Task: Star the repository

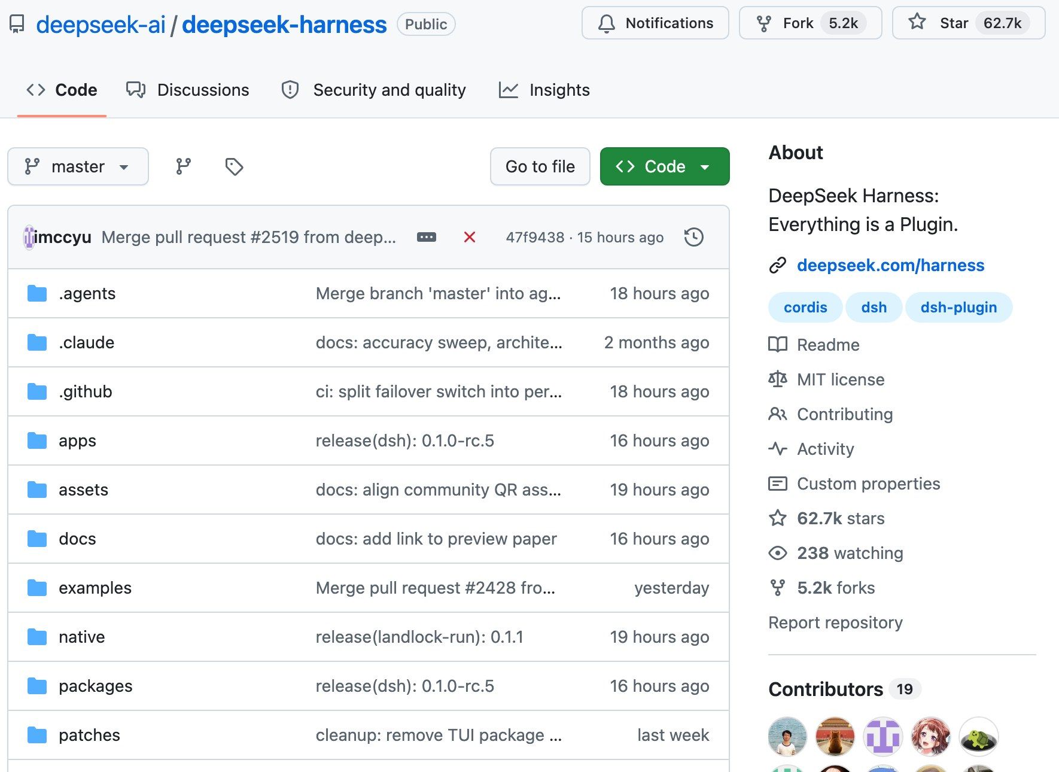Action: click(x=969, y=23)
